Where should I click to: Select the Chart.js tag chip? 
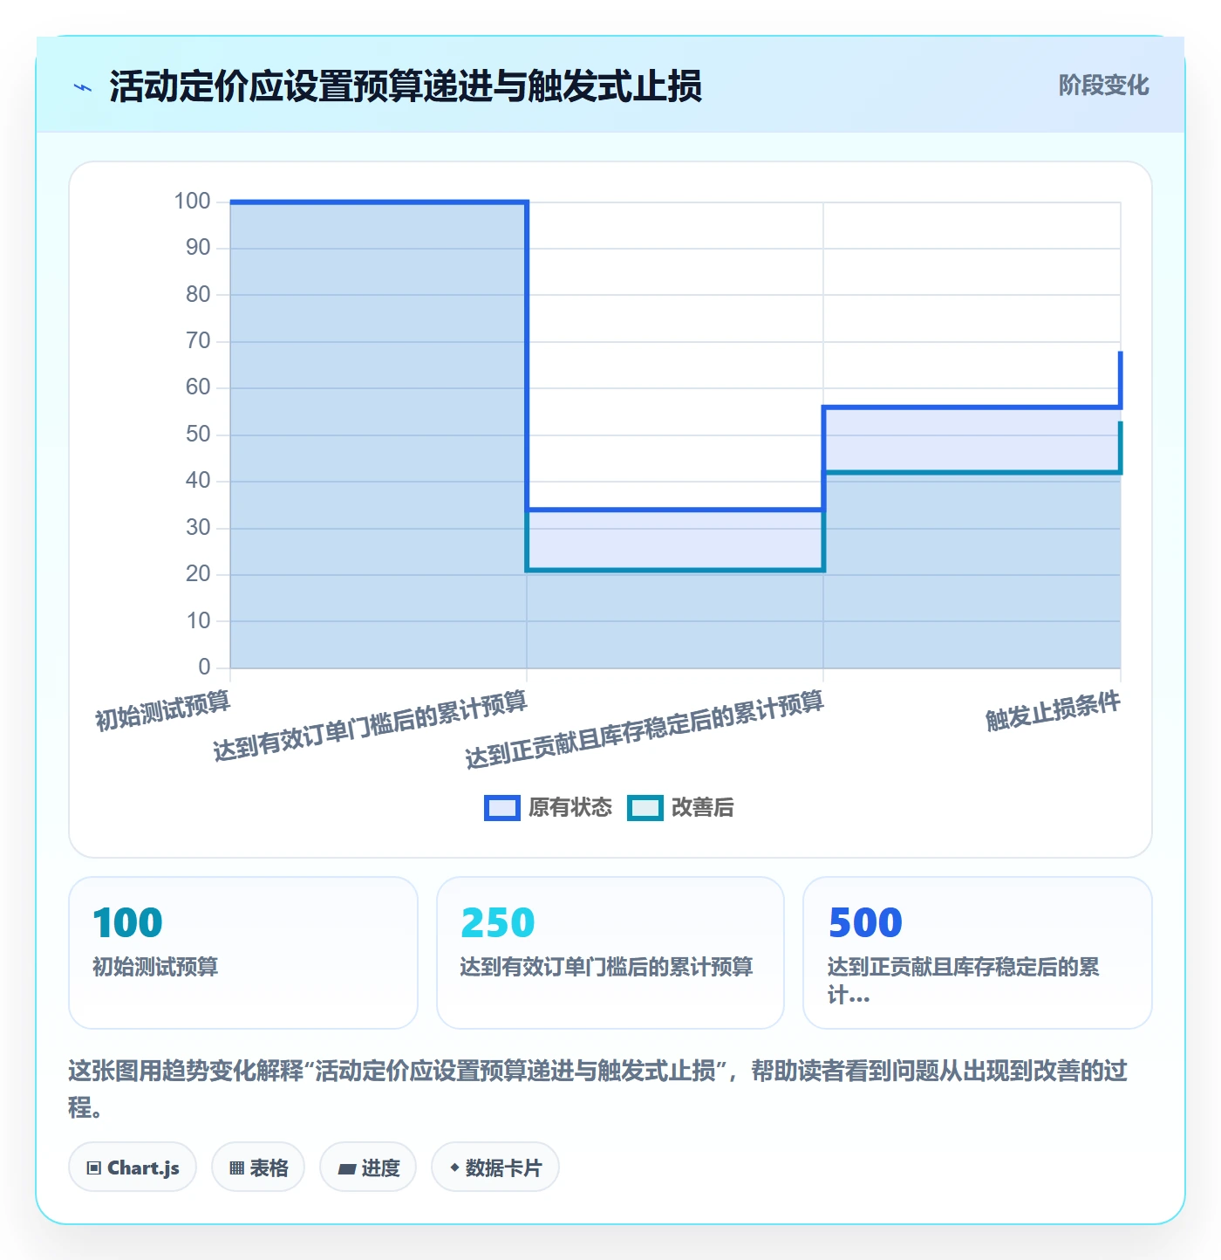(x=133, y=1168)
